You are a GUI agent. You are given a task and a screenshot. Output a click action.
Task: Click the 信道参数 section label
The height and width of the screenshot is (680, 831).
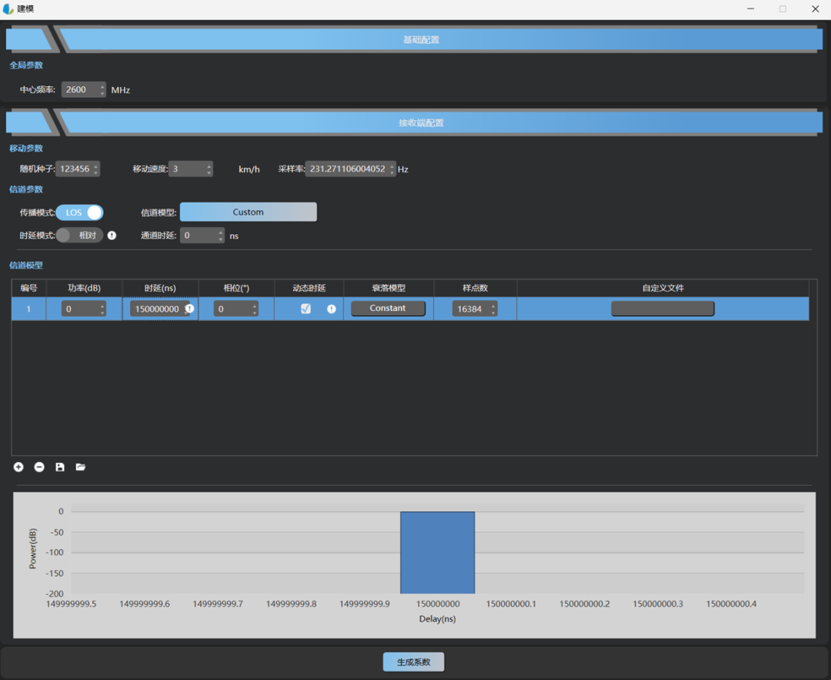(26, 189)
